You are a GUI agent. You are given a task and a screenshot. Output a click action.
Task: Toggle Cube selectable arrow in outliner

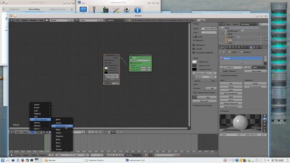pos(264,40)
